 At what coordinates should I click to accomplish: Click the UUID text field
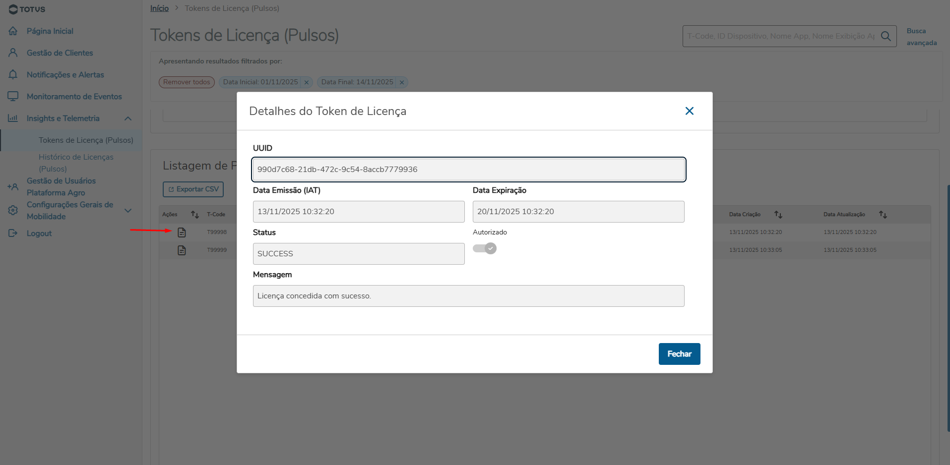click(468, 170)
